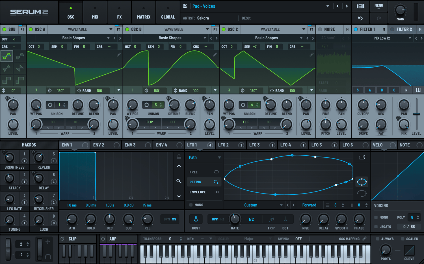Check the LFO MONO checkbox
The image size is (424, 264).
coord(191,205)
